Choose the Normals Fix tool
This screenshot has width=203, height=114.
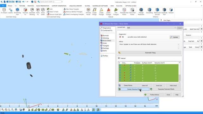coord(25,11)
